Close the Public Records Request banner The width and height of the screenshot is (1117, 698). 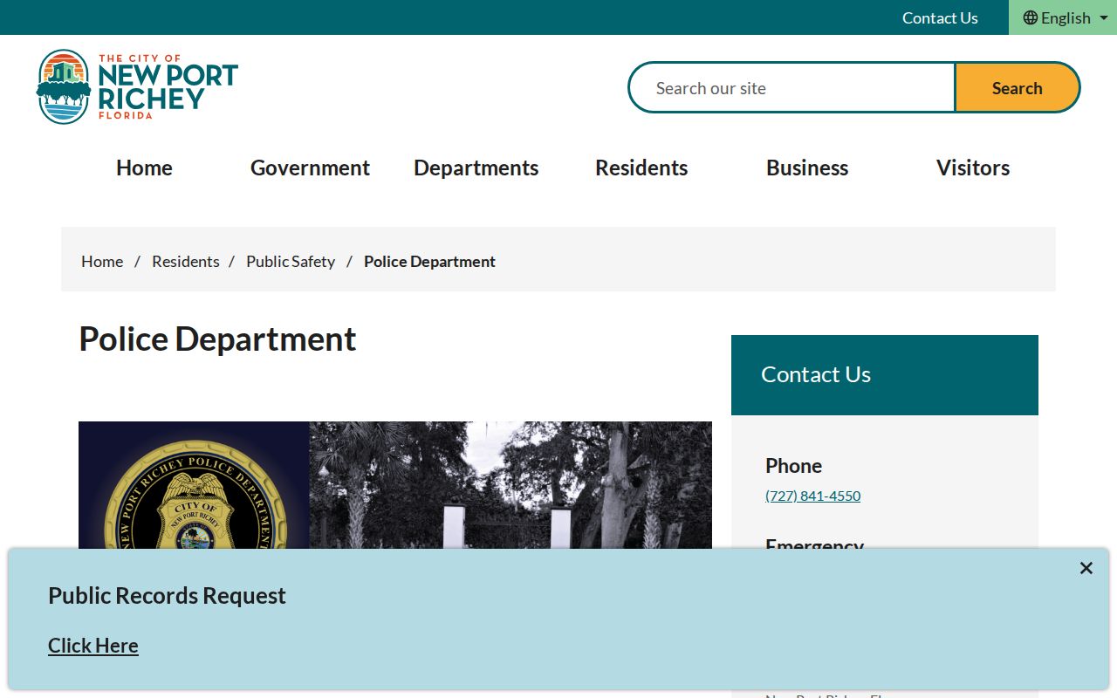pos(1086,568)
